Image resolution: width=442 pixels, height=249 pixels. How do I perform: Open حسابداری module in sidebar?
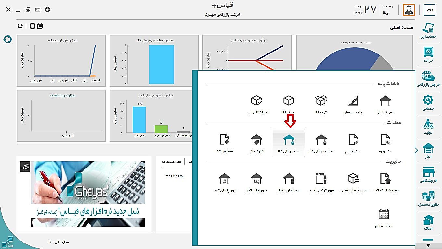pos(428,31)
